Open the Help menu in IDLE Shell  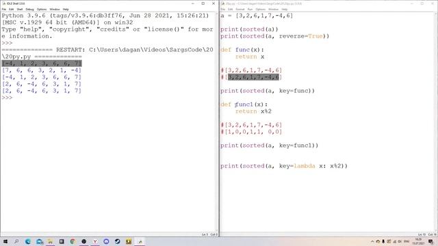point(66,9)
